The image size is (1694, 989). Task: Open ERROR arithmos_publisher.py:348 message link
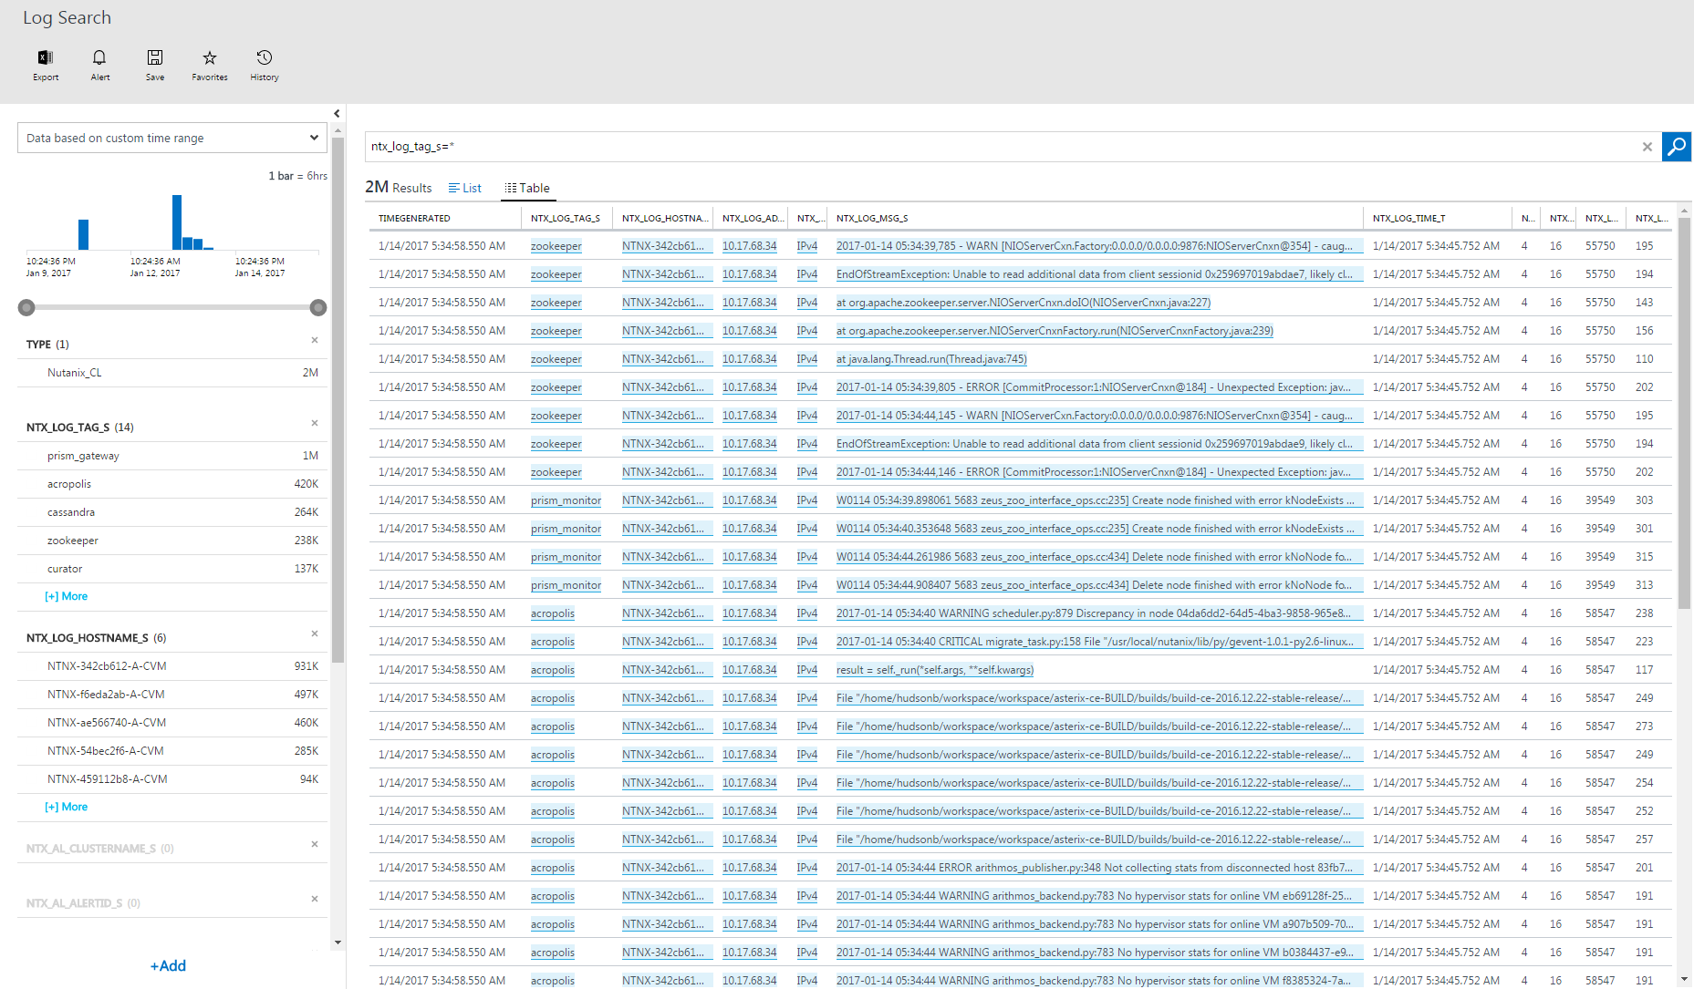[x=1099, y=868]
